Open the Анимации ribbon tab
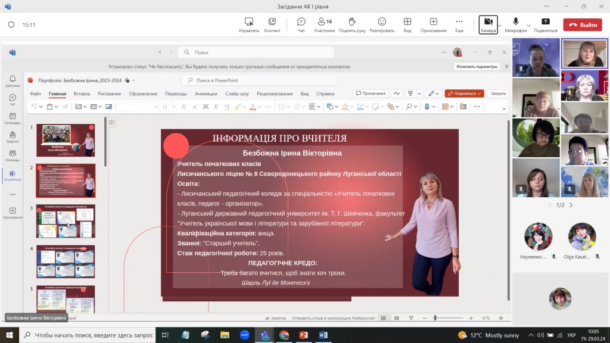The height and width of the screenshot is (343, 610). 206,93
